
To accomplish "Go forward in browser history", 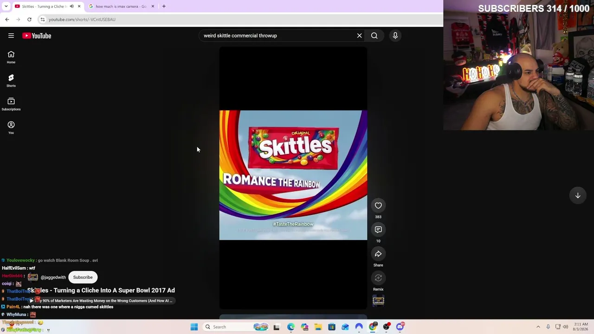I will [18, 19].
